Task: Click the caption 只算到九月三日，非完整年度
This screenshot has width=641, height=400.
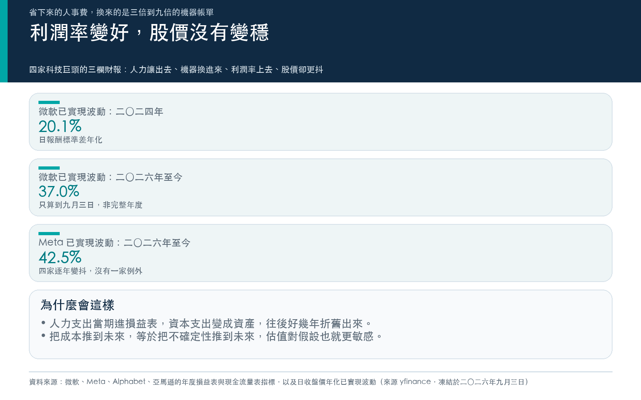Action: [91, 205]
